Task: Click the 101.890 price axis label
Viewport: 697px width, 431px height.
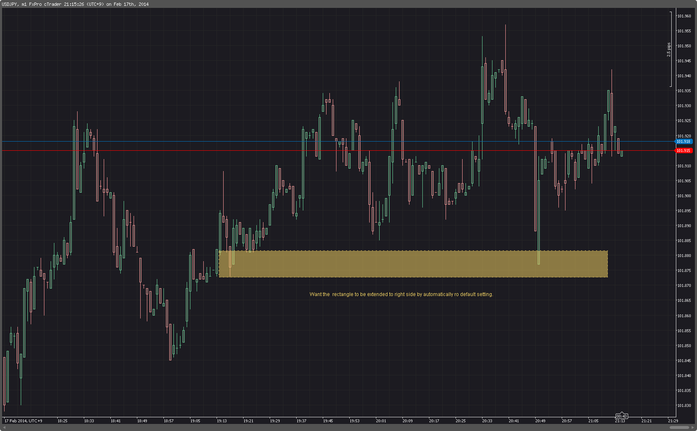Action: coord(684,226)
